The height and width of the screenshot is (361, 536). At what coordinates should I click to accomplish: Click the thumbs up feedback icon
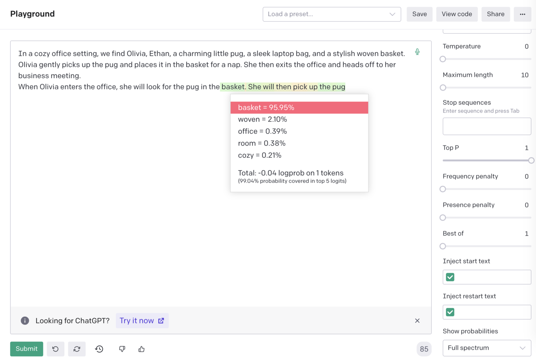tap(141, 349)
